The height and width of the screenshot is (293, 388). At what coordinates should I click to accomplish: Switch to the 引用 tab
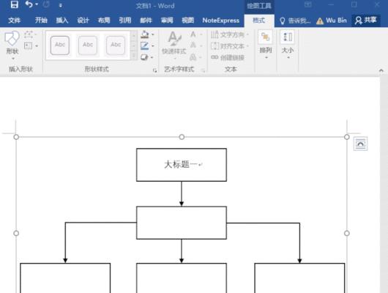125,21
